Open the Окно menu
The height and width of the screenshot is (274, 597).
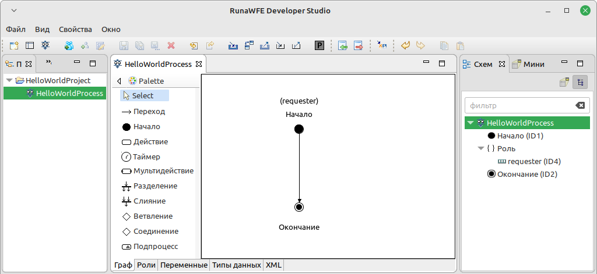point(111,29)
